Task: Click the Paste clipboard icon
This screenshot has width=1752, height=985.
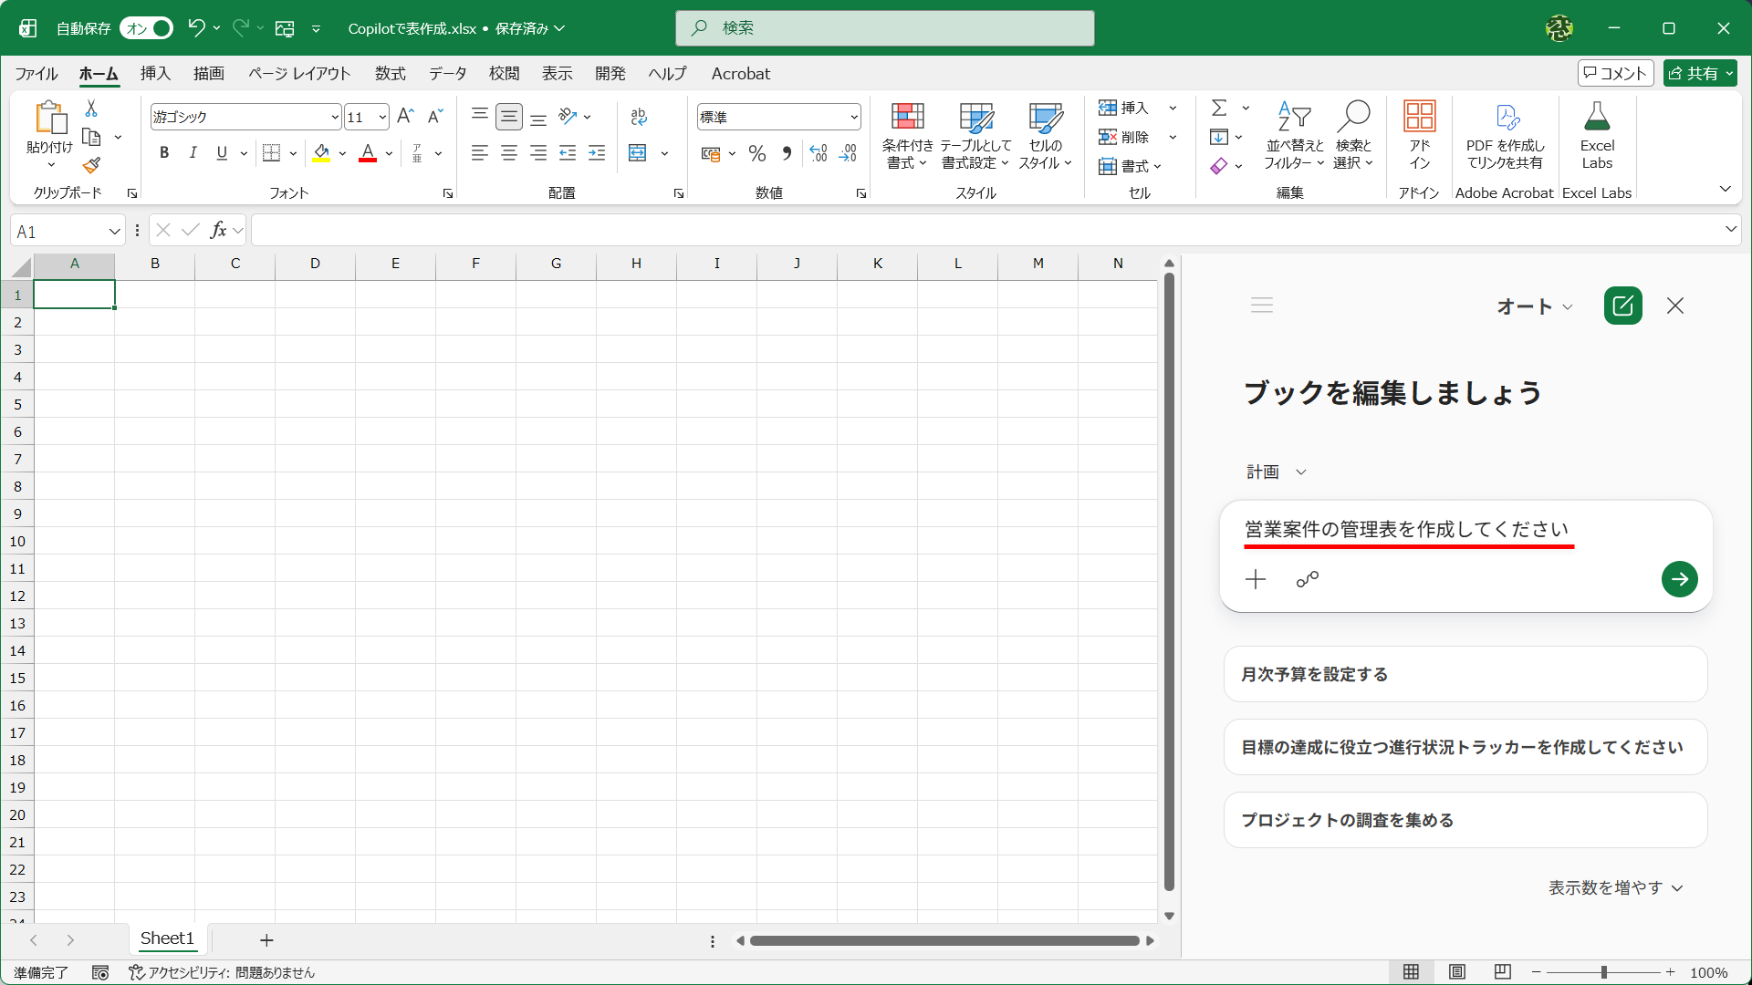Action: click(x=50, y=118)
